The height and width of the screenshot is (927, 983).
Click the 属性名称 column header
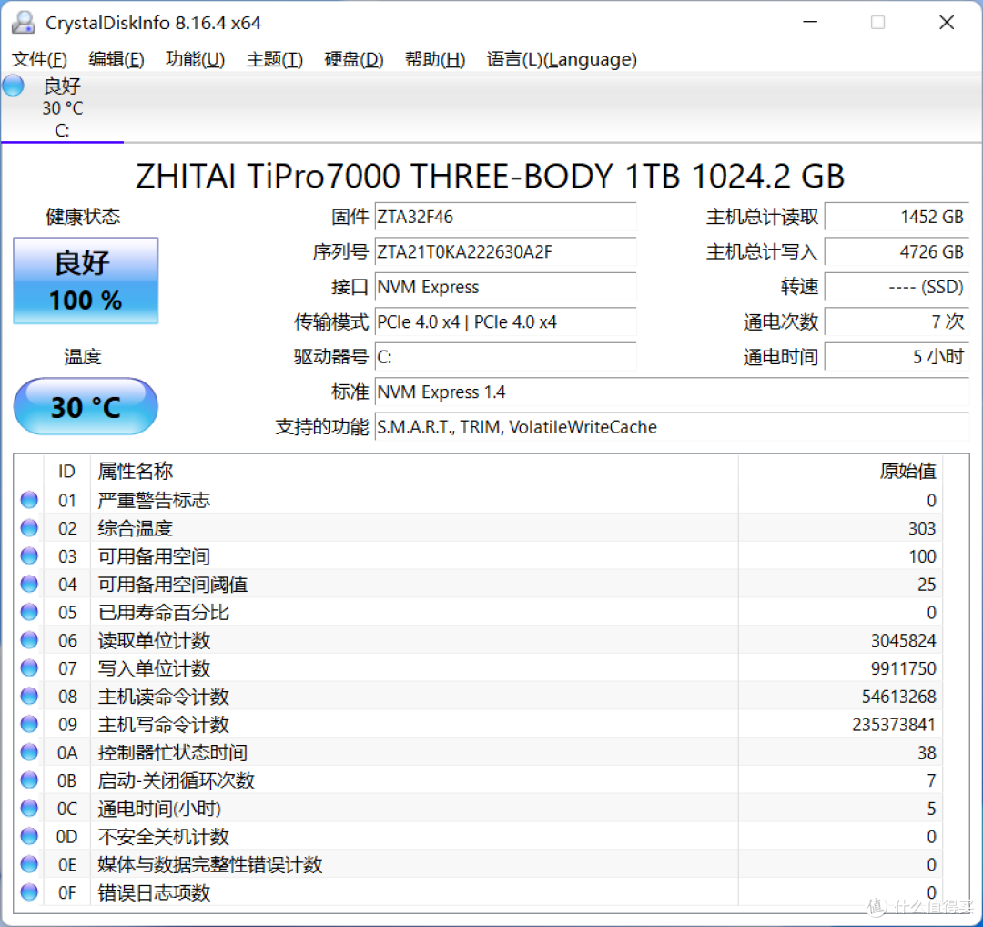(x=414, y=471)
